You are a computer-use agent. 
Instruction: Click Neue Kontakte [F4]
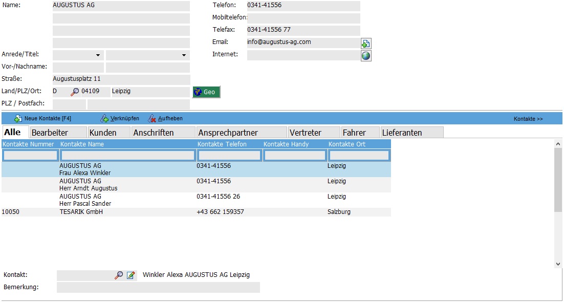tap(48, 118)
